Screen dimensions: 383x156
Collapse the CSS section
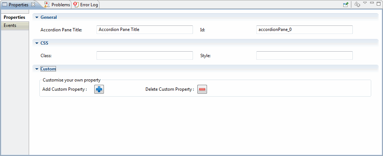37,43
